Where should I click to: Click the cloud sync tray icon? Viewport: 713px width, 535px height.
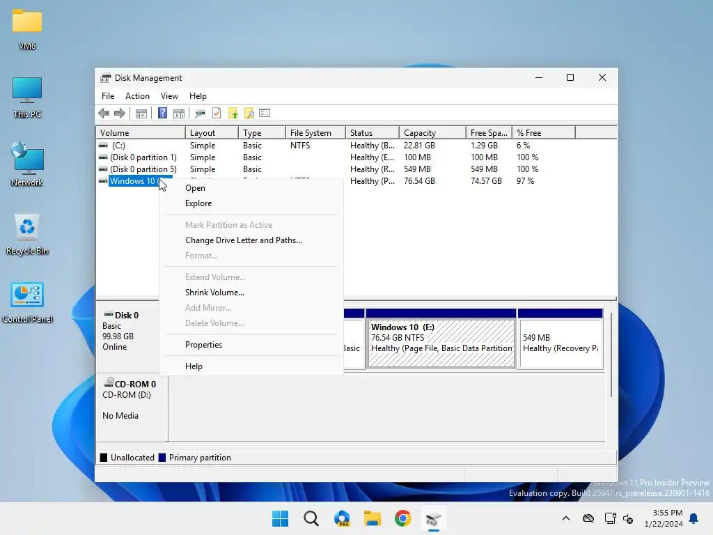588,518
